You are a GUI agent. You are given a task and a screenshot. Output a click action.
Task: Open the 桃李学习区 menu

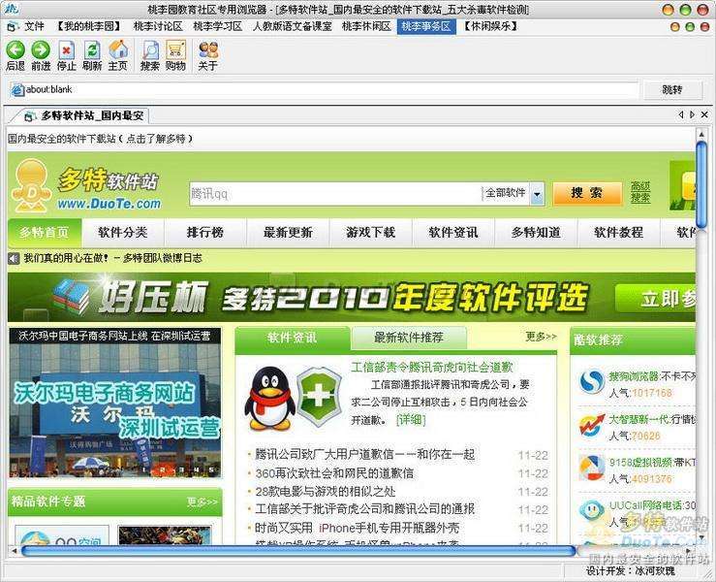pyautogui.click(x=217, y=26)
